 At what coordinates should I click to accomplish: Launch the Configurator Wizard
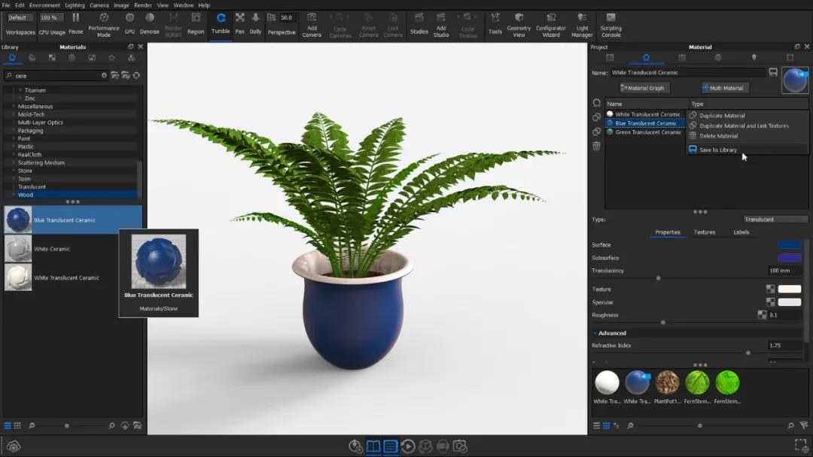[x=551, y=23]
